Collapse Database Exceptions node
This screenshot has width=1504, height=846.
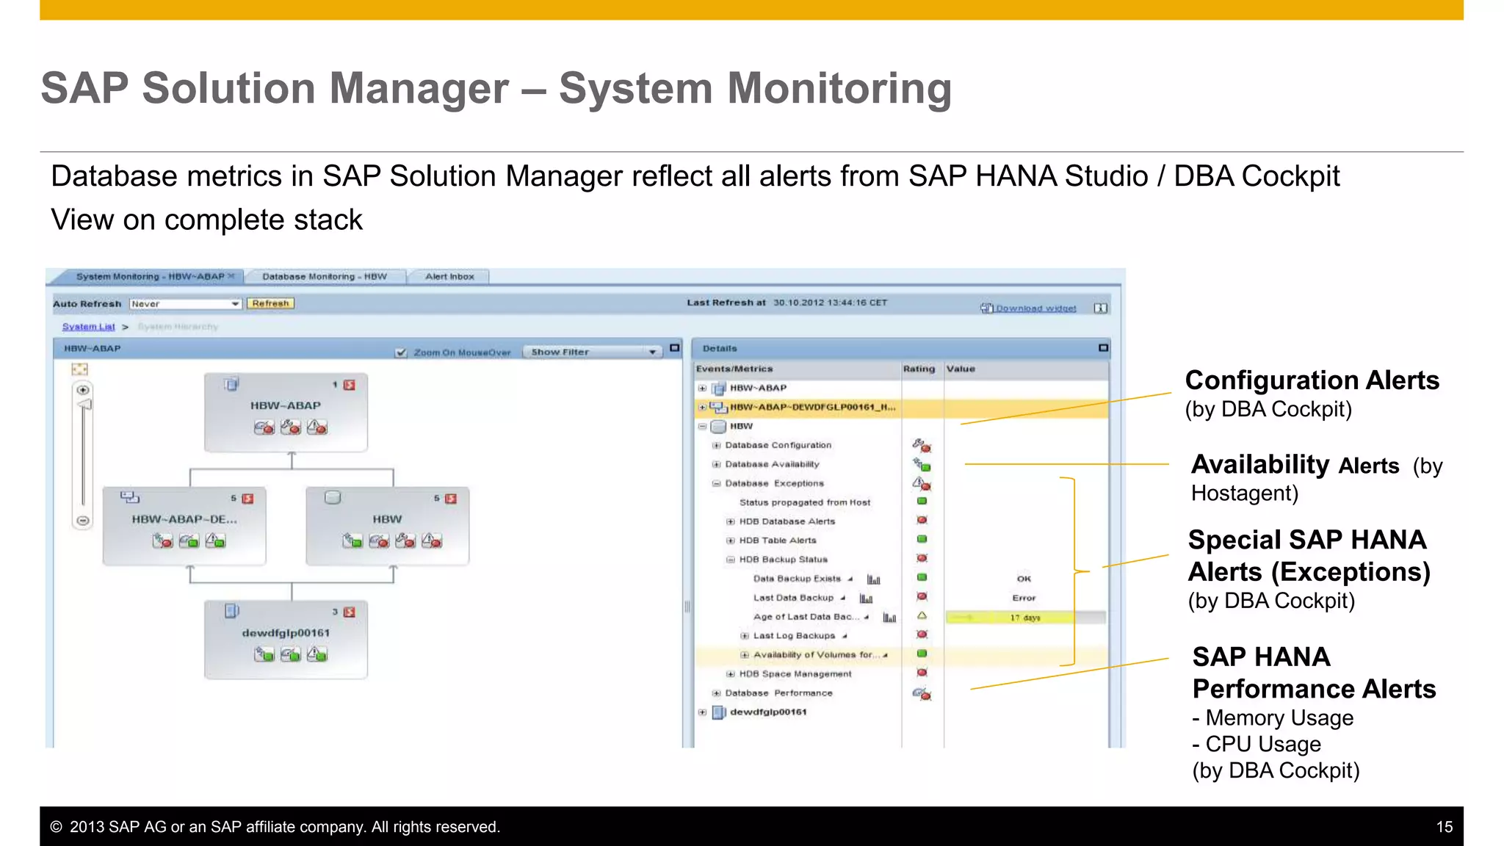pyautogui.click(x=716, y=483)
